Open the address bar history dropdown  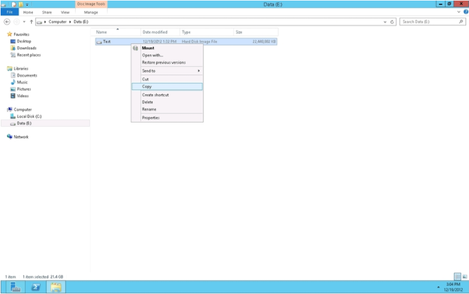pos(385,22)
